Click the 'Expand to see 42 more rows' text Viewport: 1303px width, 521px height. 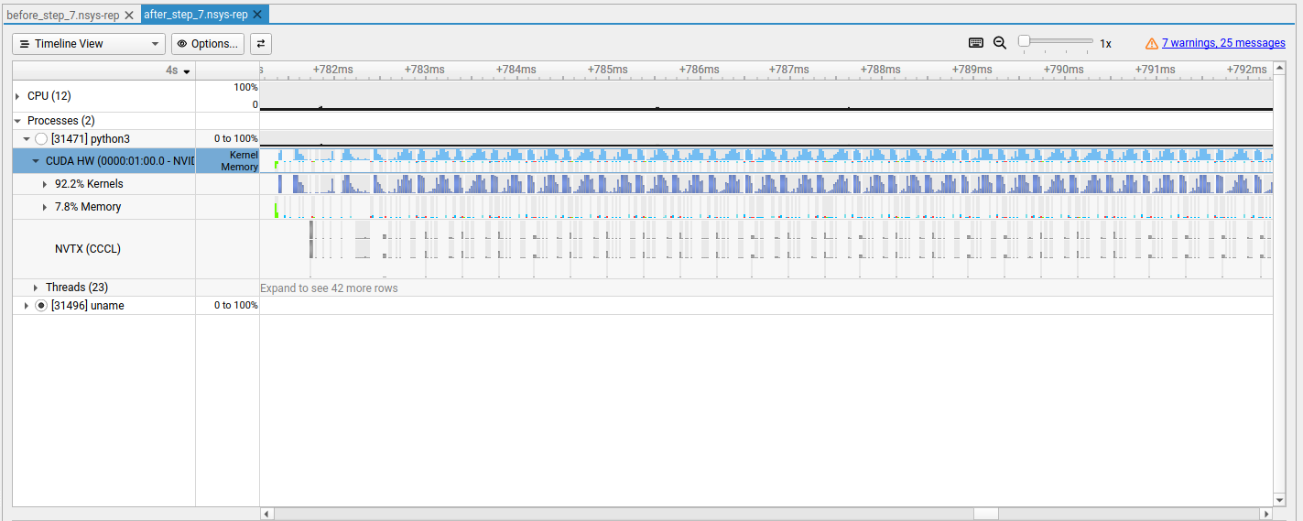pyautogui.click(x=329, y=288)
